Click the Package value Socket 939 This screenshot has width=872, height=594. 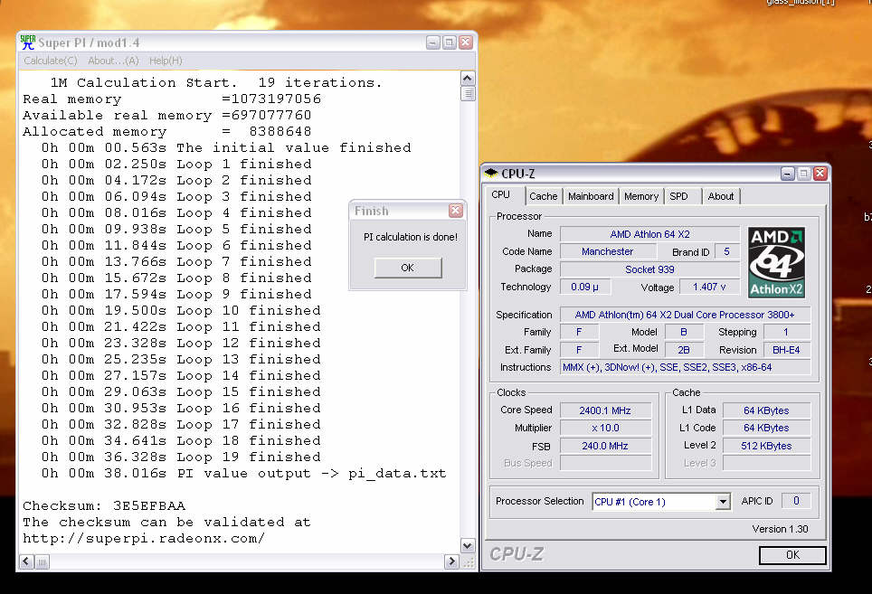coord(649,269)
